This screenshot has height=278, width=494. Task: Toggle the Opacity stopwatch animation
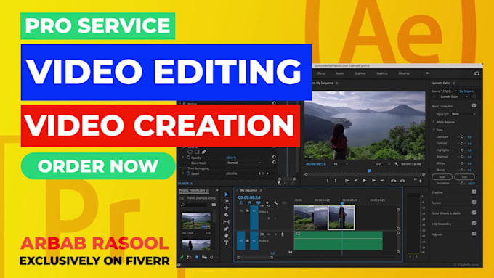coord(188,157)
